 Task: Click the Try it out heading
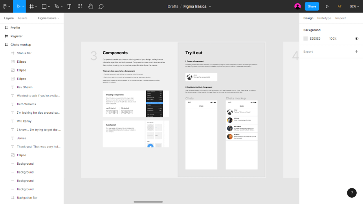coord(194,53)
